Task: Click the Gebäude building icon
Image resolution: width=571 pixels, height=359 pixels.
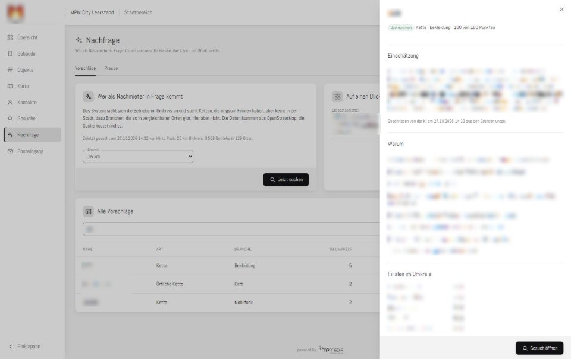Action: pos(10,54)
